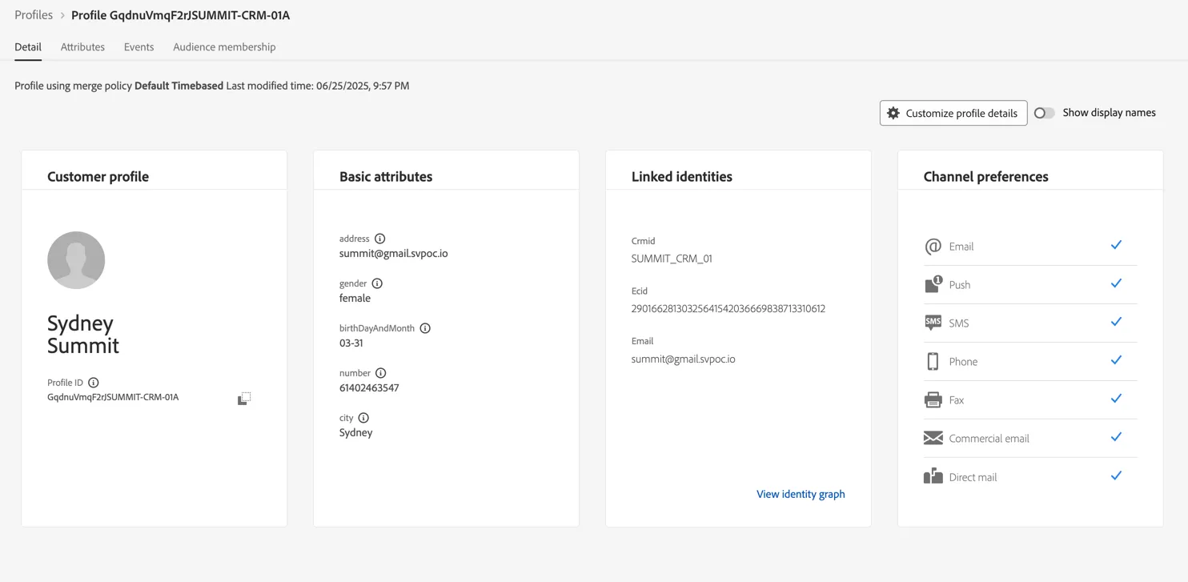Select the Ecid value 29016628130325641542036669838713310612
The width and height of the screenshot is (1188, 582).
click(728, 309)
